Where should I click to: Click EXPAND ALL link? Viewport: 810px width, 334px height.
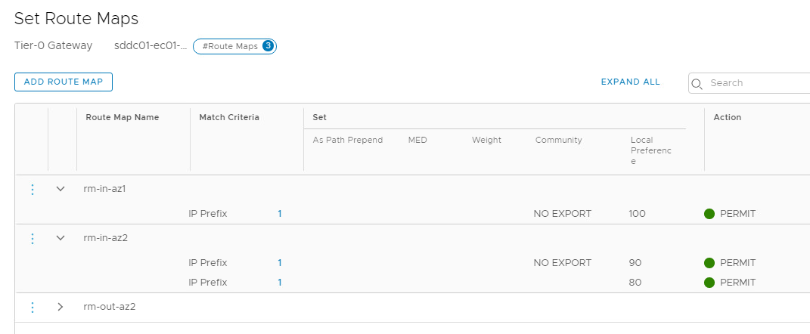(630, 82)
